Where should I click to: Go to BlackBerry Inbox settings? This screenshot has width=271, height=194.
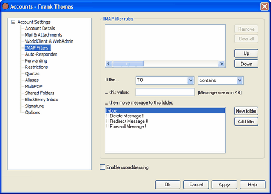[41, 100]
